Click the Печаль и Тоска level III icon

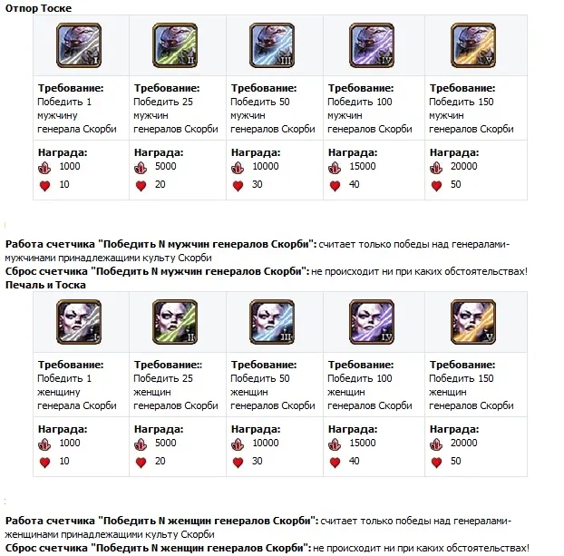pyautogui.click(x=273, y=322)
